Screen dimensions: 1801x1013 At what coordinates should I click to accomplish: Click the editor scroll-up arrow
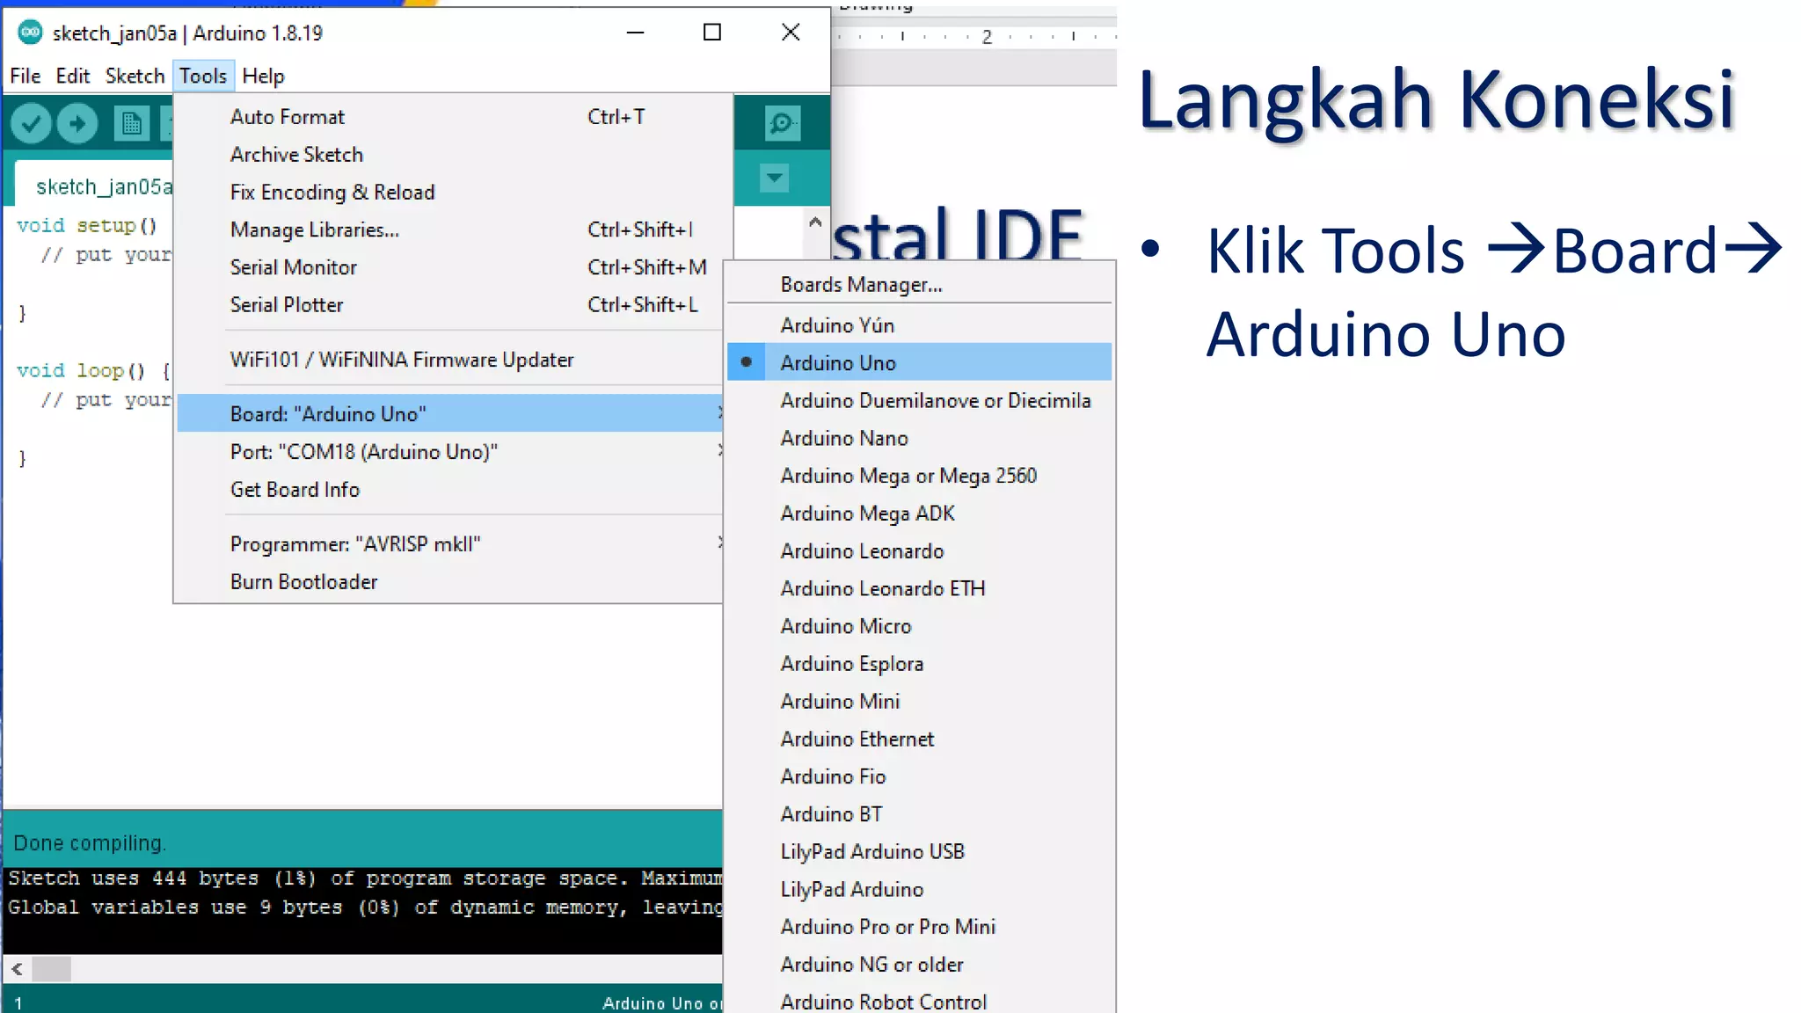[815, 222]
